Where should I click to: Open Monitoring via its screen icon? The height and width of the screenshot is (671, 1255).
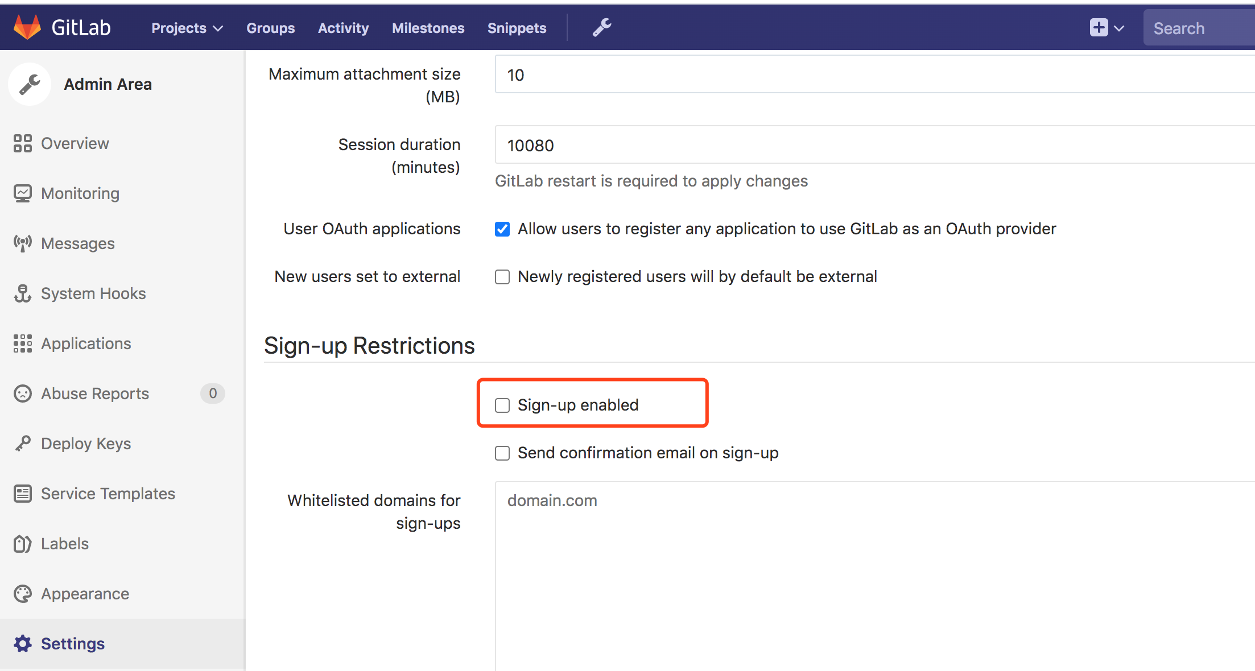click(x=23, y=193)
